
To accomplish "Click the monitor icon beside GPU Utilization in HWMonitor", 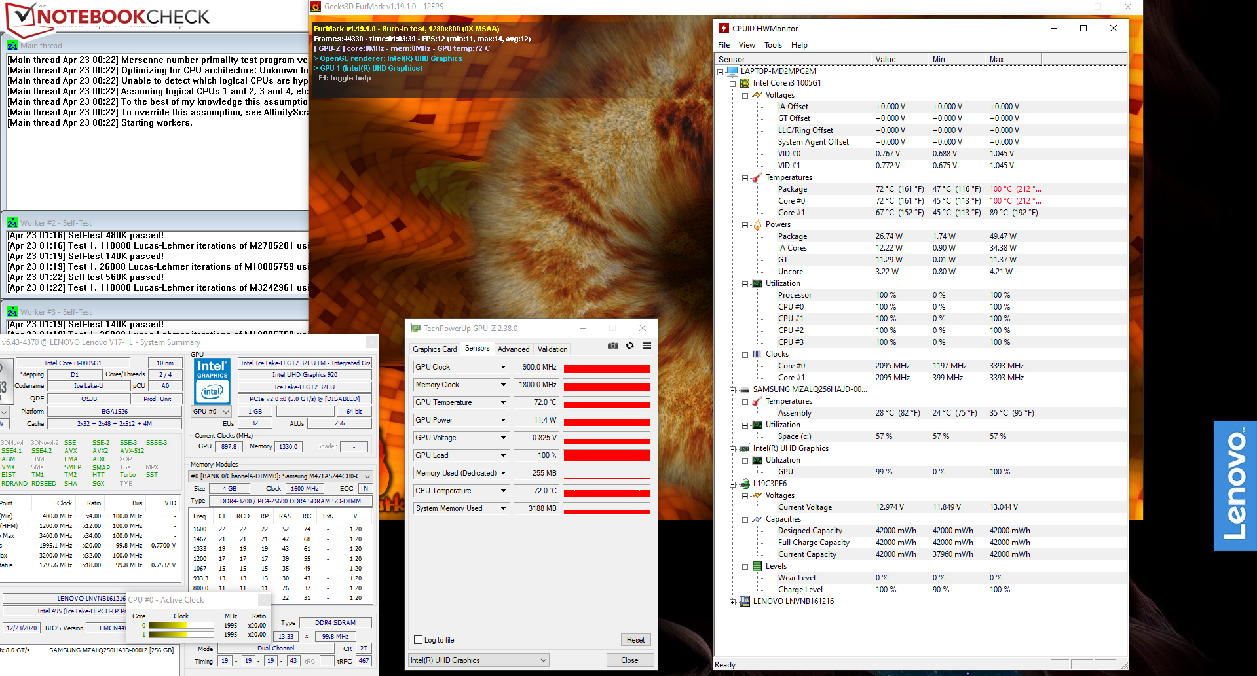I will coord(757,460).
